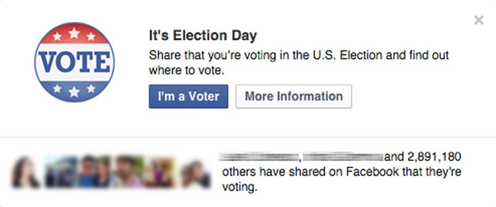Image resolution: width=496 pixels, height=207 pixels.
Task: Open the first blurred friend name link
Action: pyautogui.click(x=259, y=156)
